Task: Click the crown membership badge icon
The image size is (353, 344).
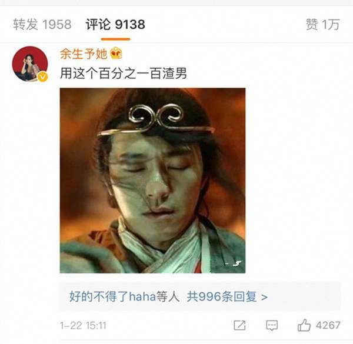Action: 116,54
